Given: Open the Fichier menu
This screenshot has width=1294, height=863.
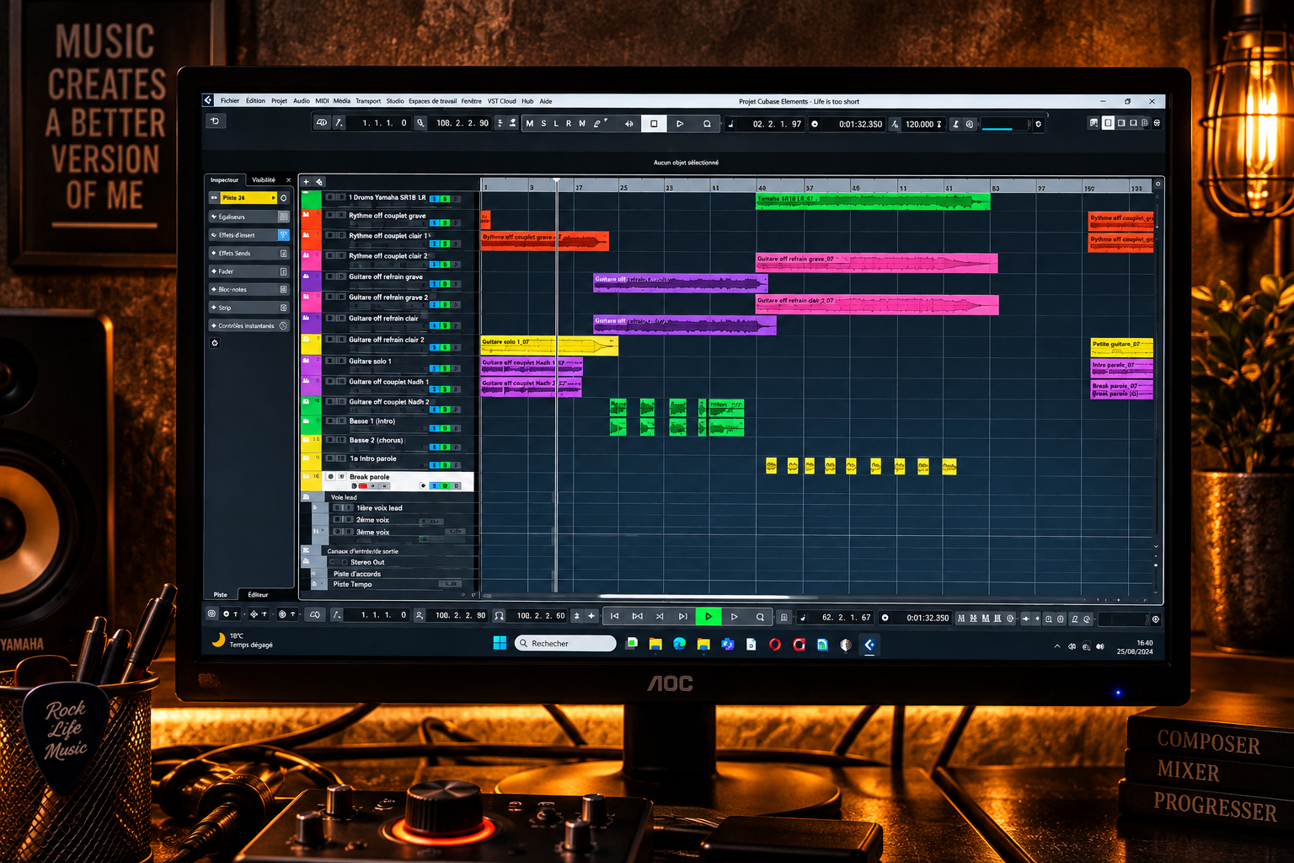Looking at the screenshot, I should point(230,101).
